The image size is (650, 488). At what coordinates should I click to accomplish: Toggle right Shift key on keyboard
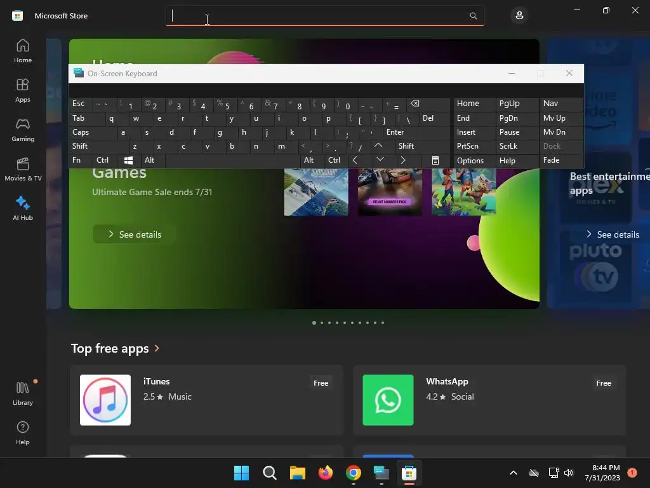422,146
